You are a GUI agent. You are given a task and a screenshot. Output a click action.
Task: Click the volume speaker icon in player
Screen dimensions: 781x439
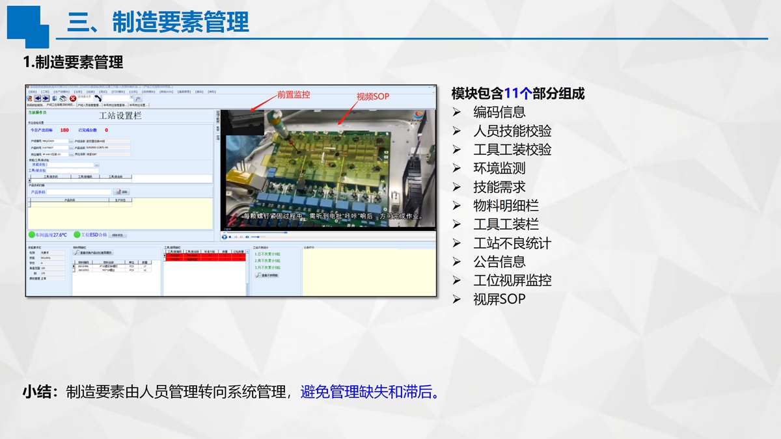[247, 237]
